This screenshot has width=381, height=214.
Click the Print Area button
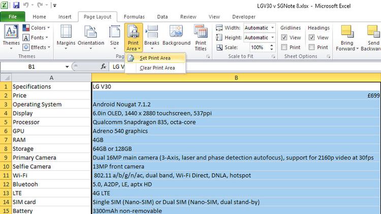(134, 38)
